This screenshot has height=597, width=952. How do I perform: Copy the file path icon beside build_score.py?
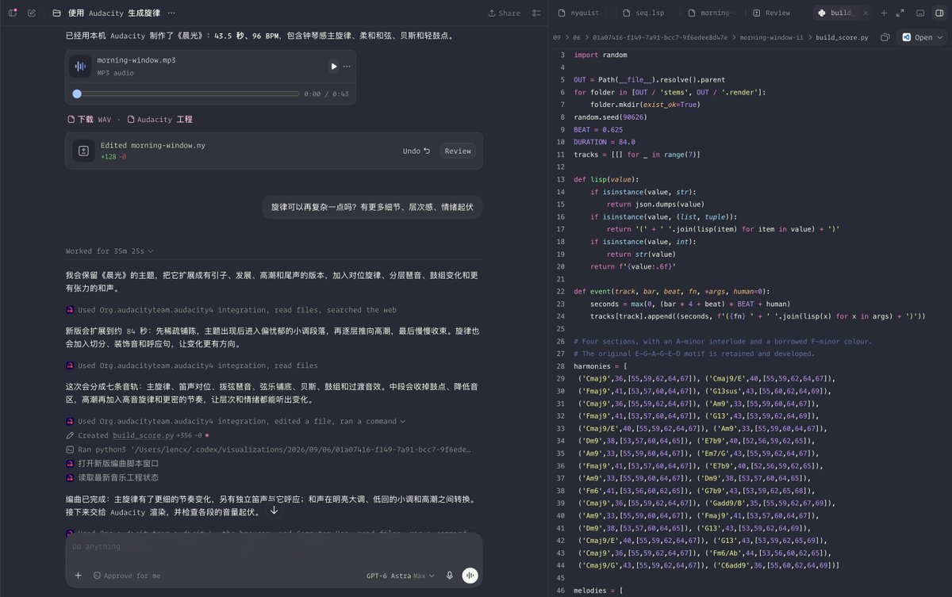pos(885,37)
